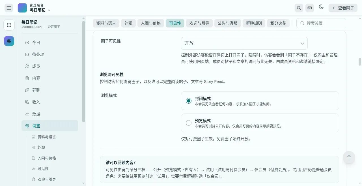Expand the 每日笔记 workspace switcher arrow
The image size is (362, 186).
(x=49, y=10)
